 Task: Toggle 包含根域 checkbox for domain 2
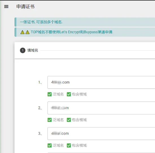pyautogui.click(x=69, y=120)
